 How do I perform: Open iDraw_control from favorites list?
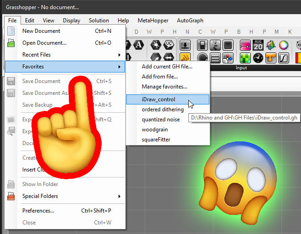coord(158,99)
